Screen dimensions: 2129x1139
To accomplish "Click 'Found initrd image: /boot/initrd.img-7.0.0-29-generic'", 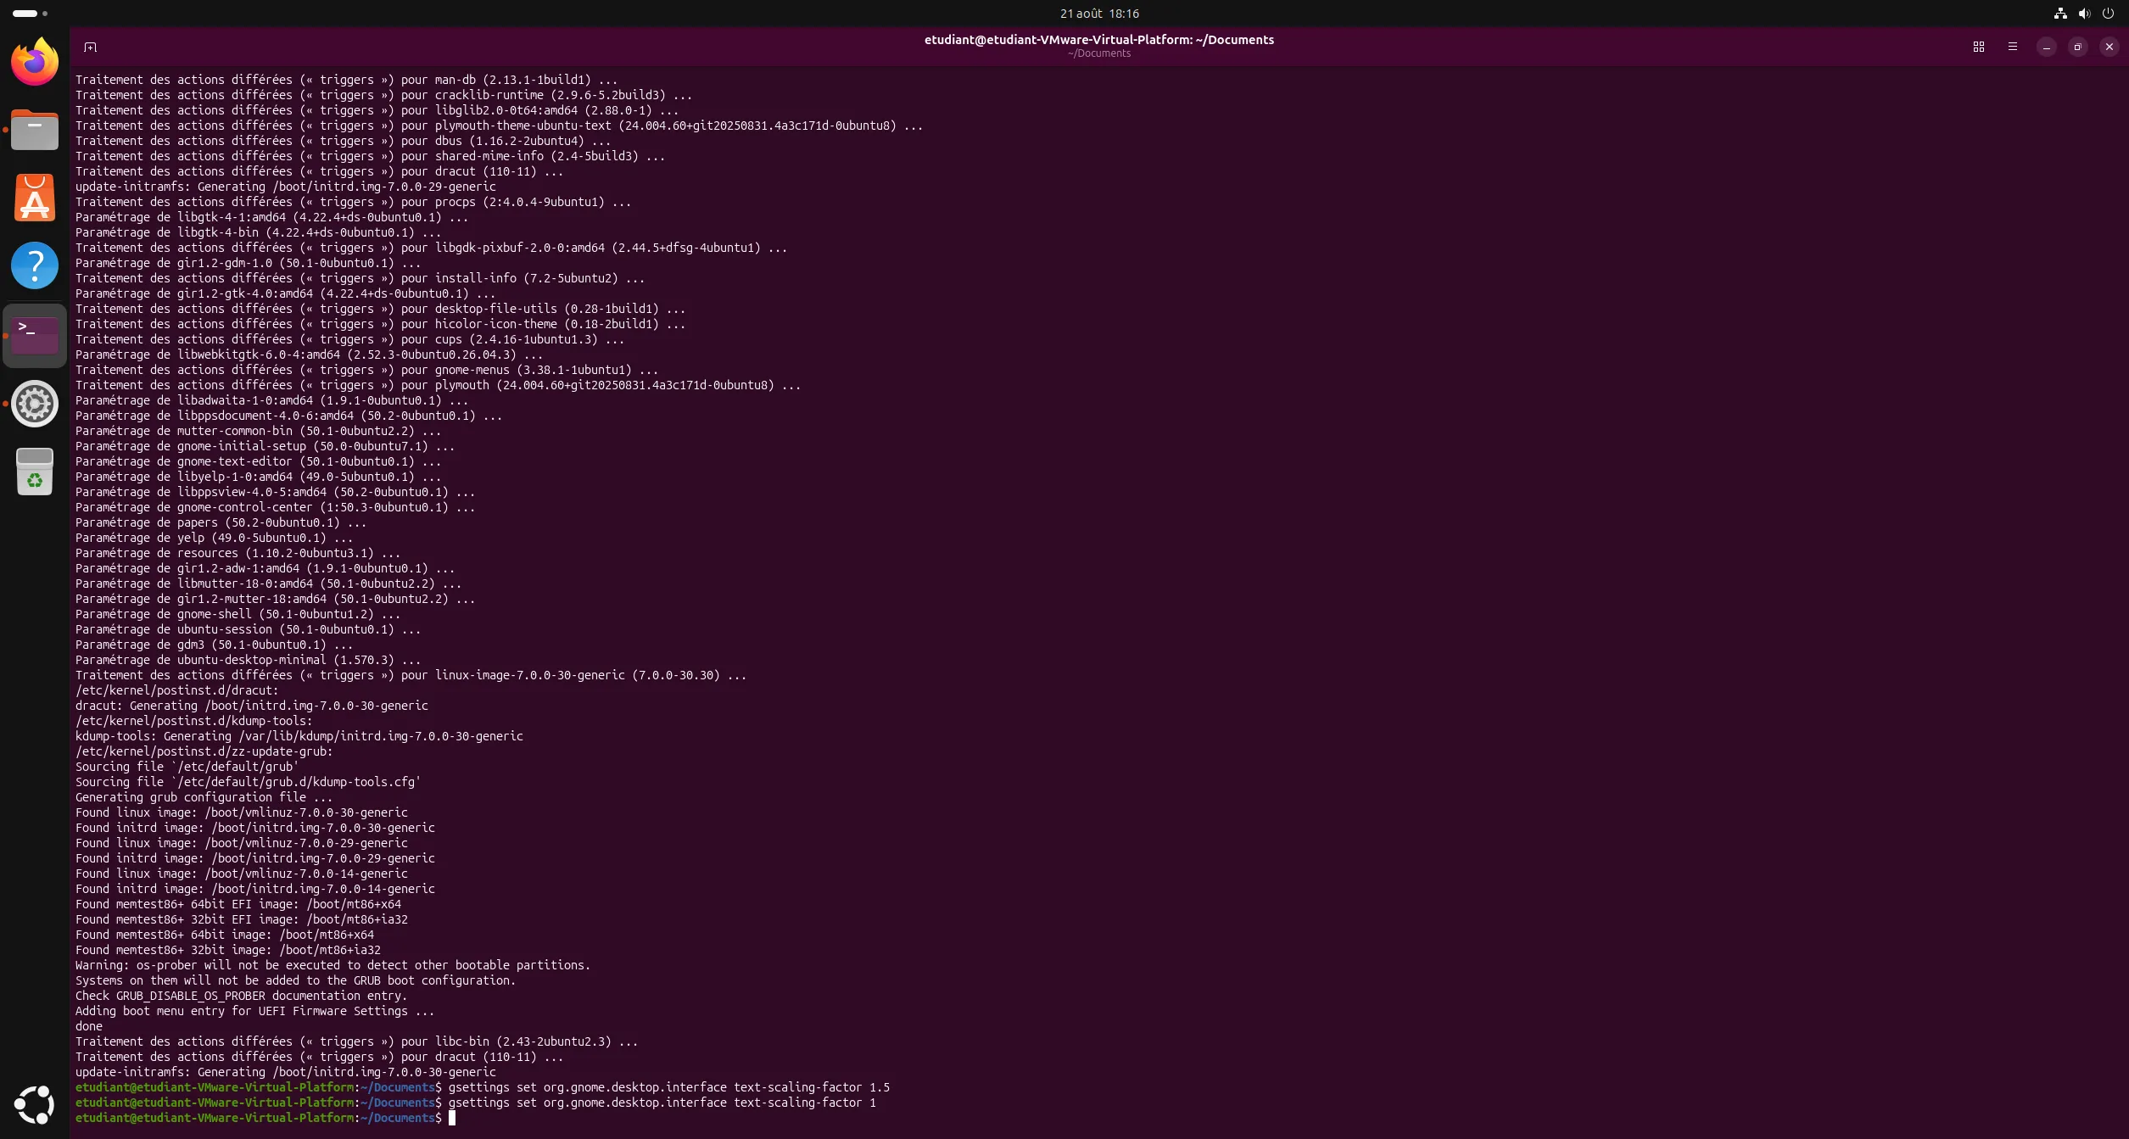I will point(254,858).
